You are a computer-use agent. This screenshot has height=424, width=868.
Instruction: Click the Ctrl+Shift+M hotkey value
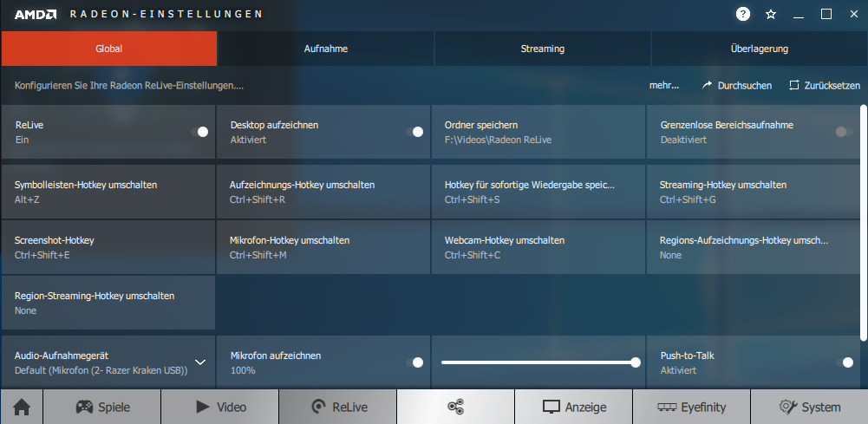pyautogui.click(x=258, y=255)
